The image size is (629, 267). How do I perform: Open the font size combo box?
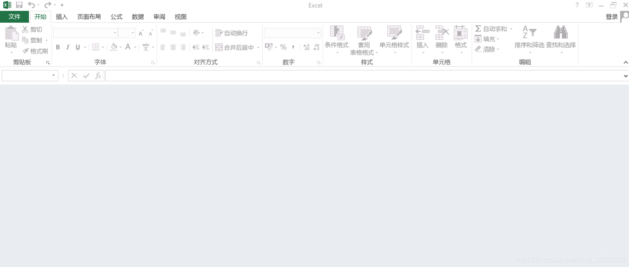click(127, 33)
